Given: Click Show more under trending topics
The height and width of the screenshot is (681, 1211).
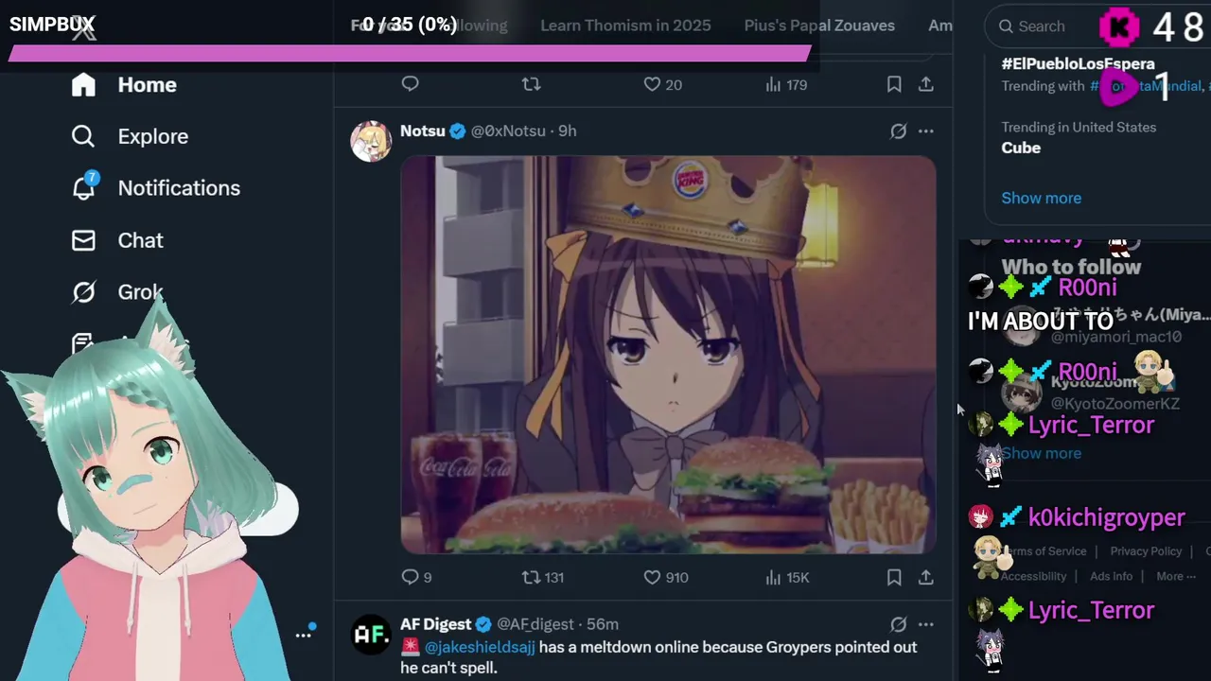Looking at the screenshot, I should click(1041, 198).
